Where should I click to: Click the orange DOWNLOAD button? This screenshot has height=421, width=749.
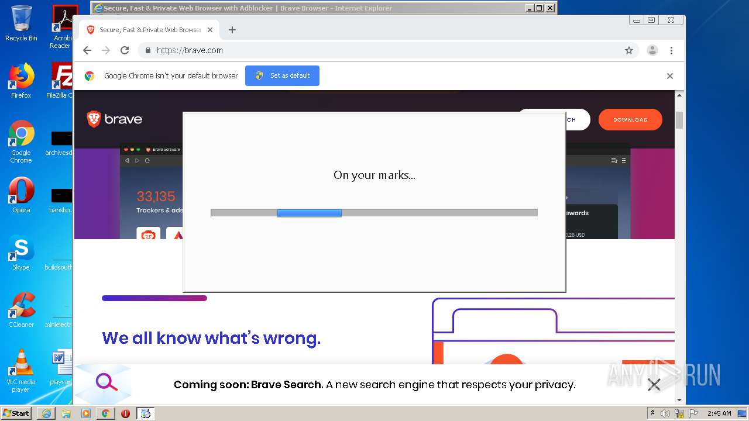(630, 119)
